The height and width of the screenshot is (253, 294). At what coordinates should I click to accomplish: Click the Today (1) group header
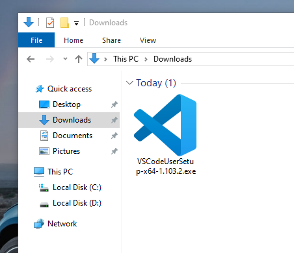pos(156,83)
